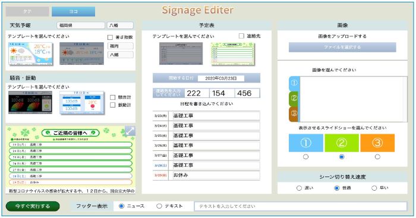Choose the white and blue noise template thumbnail
The image size is (416, 218).
[x=82, y=103]
